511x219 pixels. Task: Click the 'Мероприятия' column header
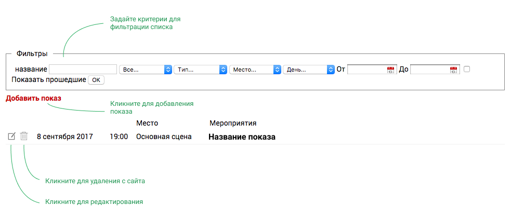pos(233,123)
